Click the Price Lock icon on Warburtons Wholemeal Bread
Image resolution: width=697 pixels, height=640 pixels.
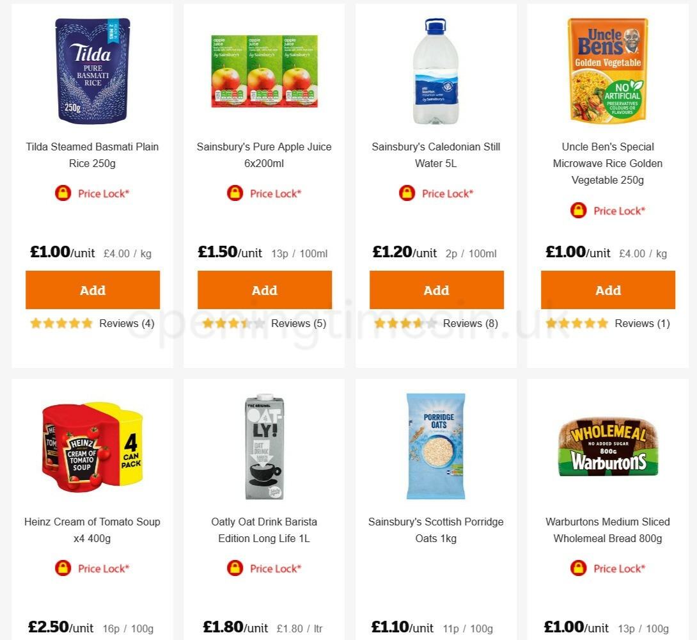(578, 568)
